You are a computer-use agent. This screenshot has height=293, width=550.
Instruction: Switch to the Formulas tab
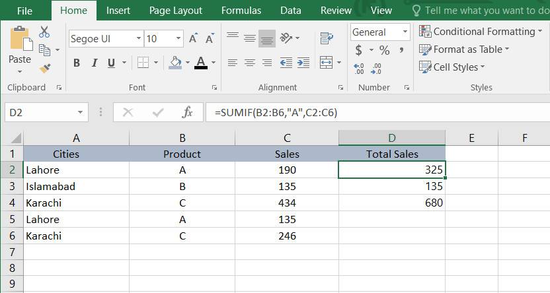click(x=241, y=11)
